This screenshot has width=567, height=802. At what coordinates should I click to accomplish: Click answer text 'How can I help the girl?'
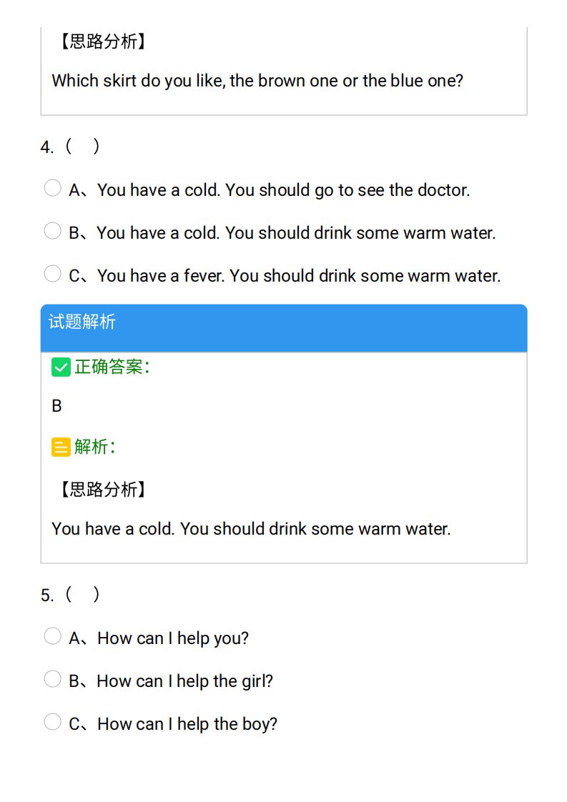point(184,681)
